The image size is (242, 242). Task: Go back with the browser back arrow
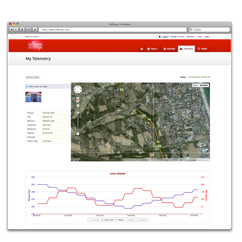click(x=11, y=29)
